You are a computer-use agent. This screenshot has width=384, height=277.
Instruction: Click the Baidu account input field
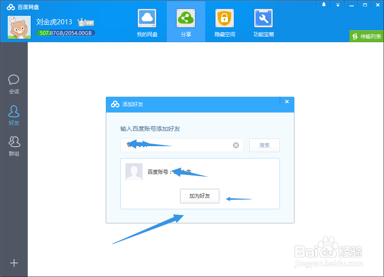tap(182, 145)
